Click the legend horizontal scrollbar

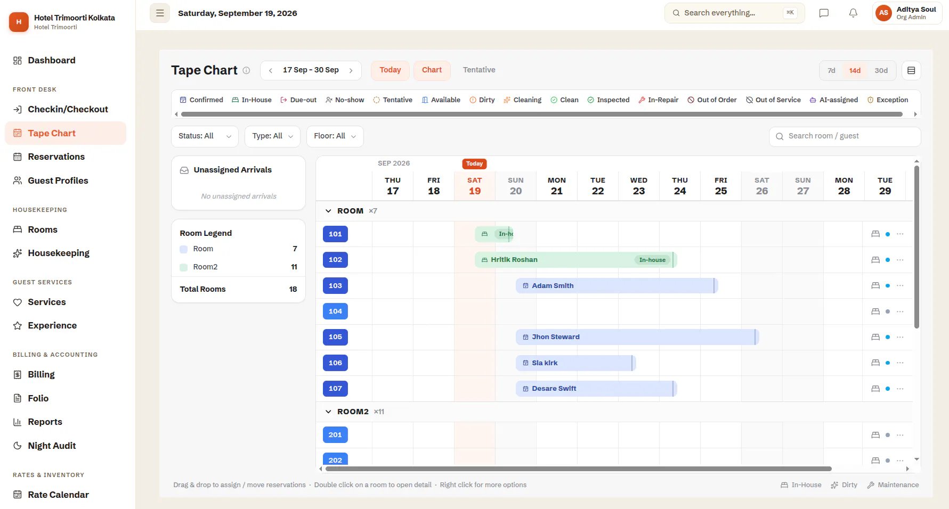point(541,114)
